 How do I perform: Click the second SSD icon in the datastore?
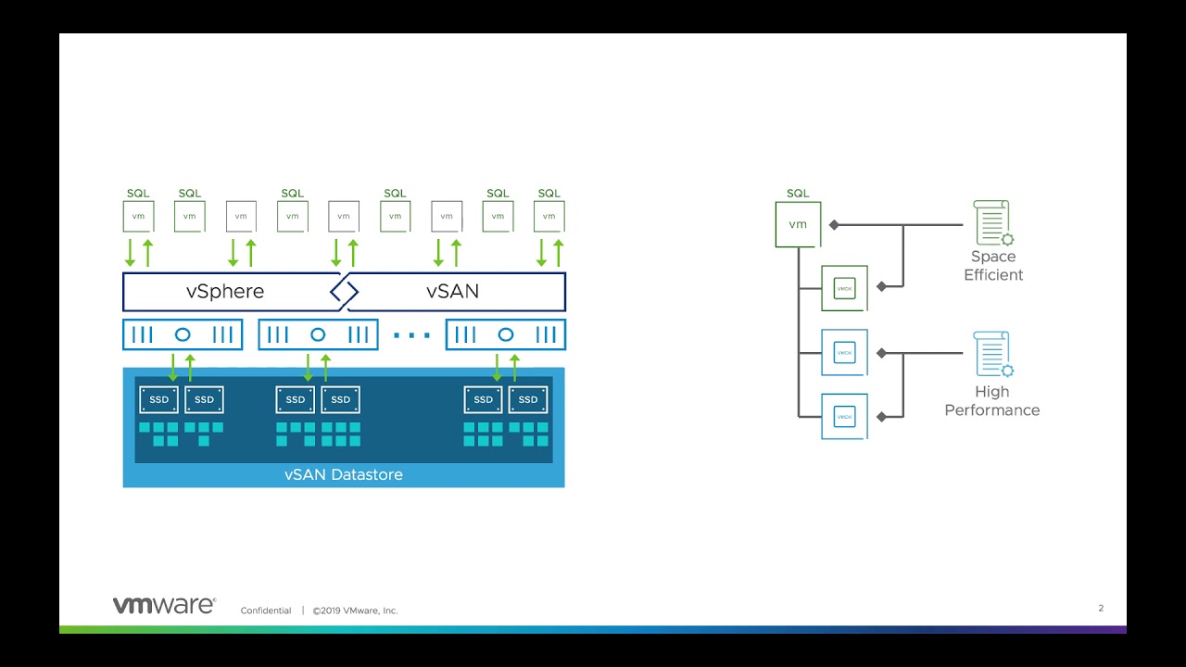[204, 400]
